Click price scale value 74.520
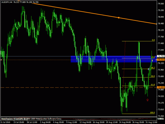Screen dimensions: 165x124 [x=161, y=96]
